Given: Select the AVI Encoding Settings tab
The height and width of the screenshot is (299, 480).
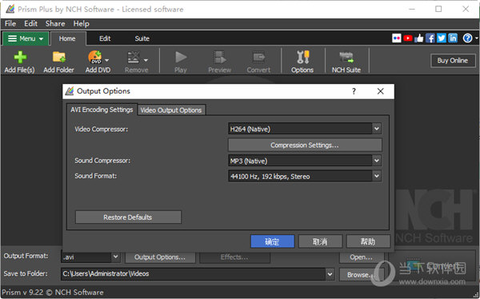Looking at the screenshot, I should pos(102,110).
